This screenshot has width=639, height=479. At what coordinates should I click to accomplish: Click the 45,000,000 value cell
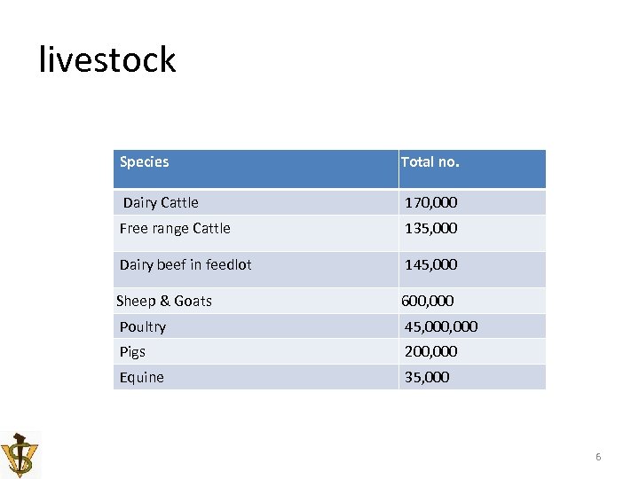pyautogui.click(x=441, y=326)
